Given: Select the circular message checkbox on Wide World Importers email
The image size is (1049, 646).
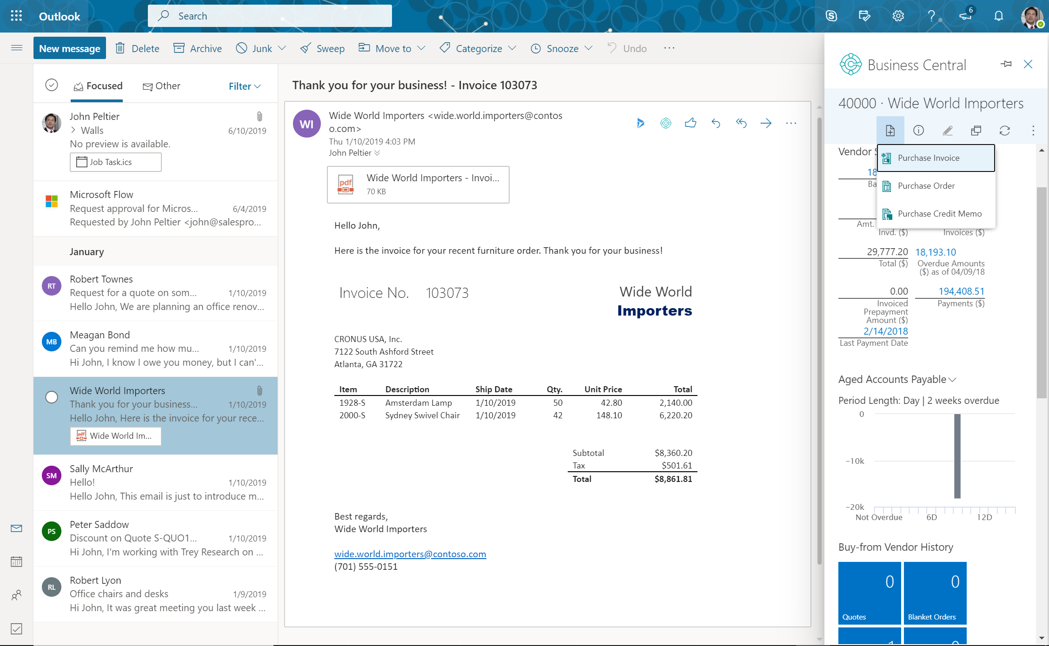Looking at the screenshot, I should tap(51, 397).
